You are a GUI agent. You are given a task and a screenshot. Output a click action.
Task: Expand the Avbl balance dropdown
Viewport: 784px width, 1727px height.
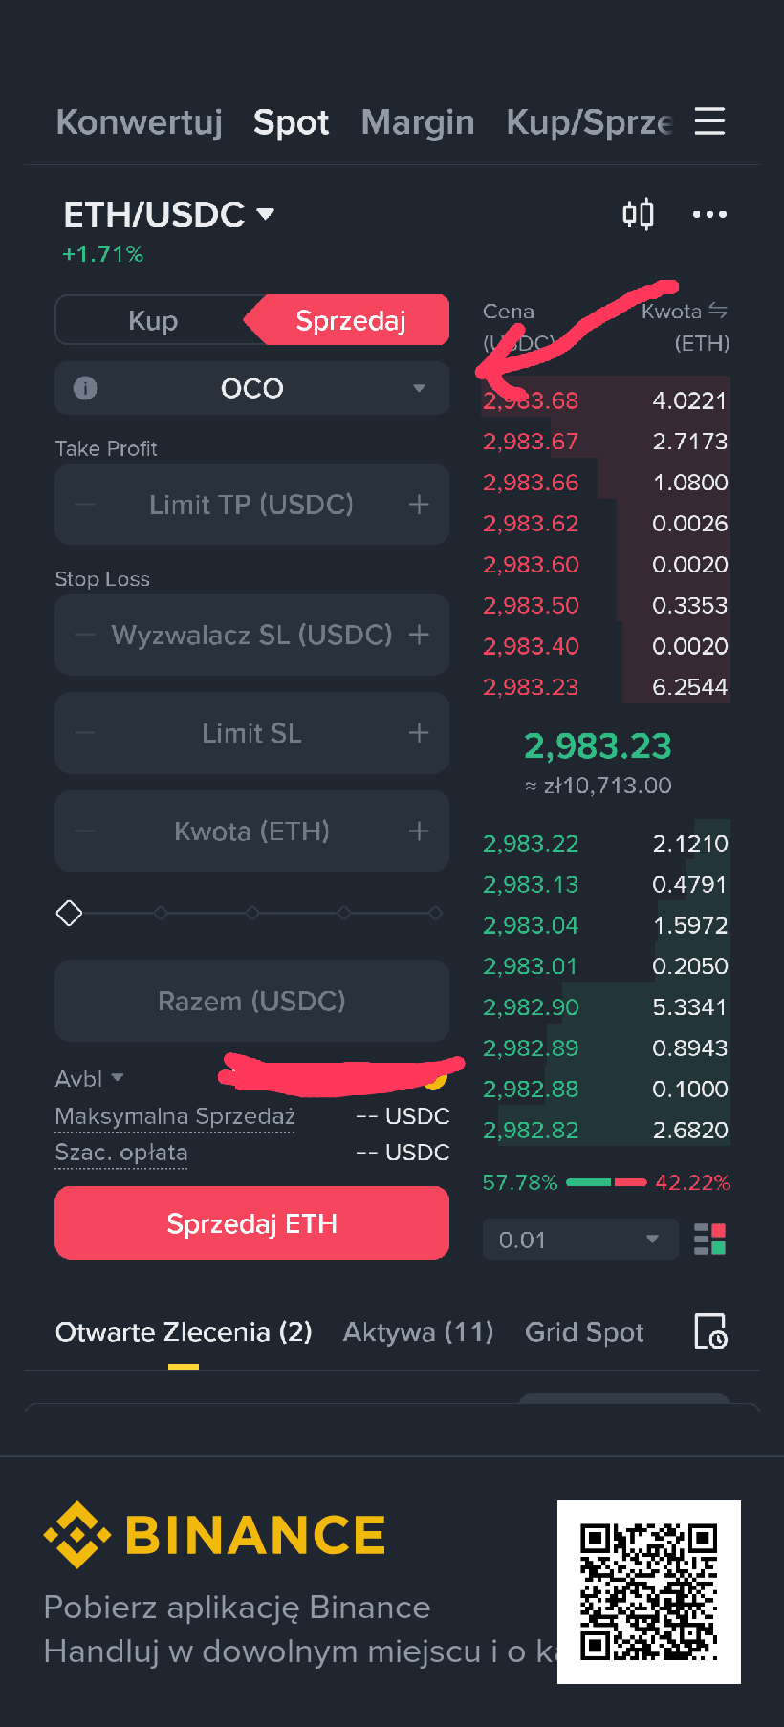(89, 1078)
